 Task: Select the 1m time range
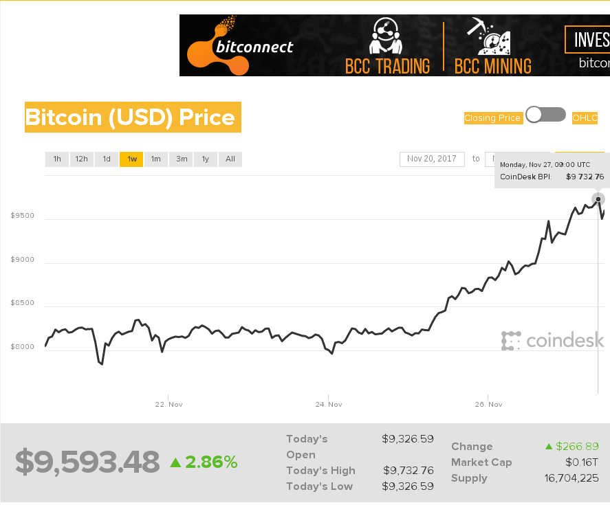(156, 159)
